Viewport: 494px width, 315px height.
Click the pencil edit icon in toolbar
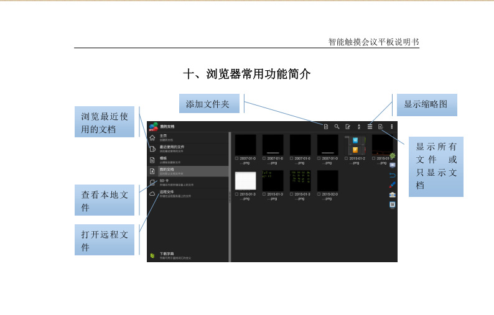[x=348, y=127]
